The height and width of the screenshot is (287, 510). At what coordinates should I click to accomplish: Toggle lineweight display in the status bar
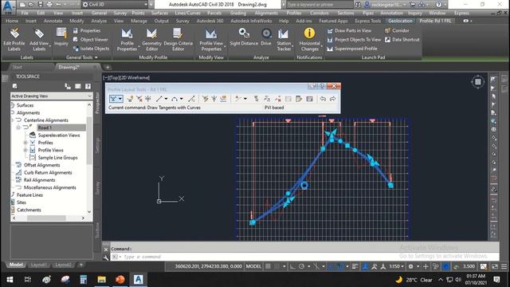click(355, 266)
